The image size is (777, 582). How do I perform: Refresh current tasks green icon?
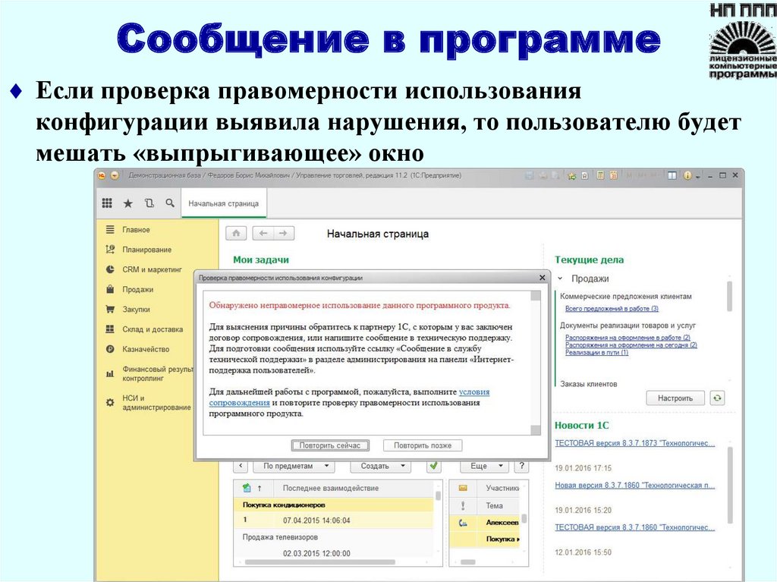(x=717, y=398)
